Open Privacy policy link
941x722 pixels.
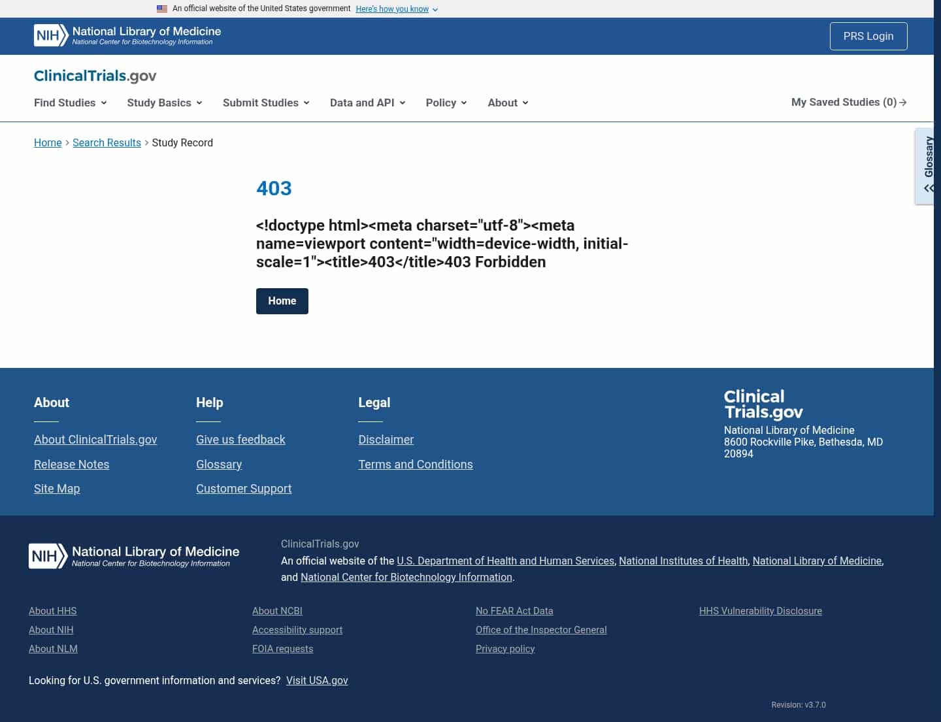pyautogui.click(x=505, y=649)
